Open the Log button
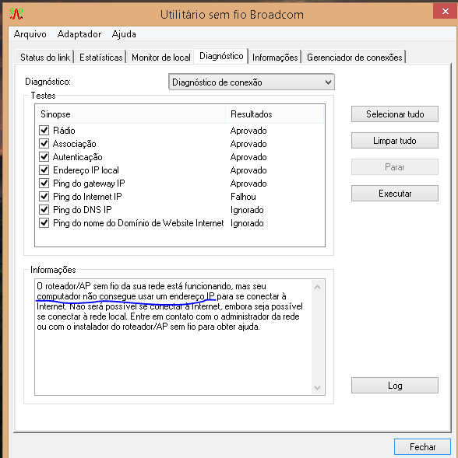 tap(394, 386)
